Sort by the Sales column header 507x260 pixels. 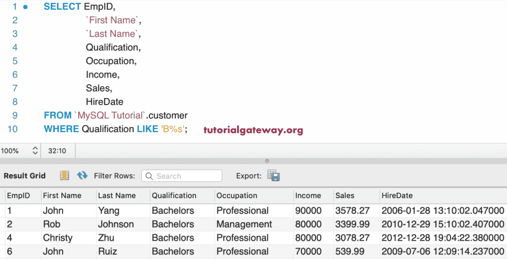coord(345,196)
